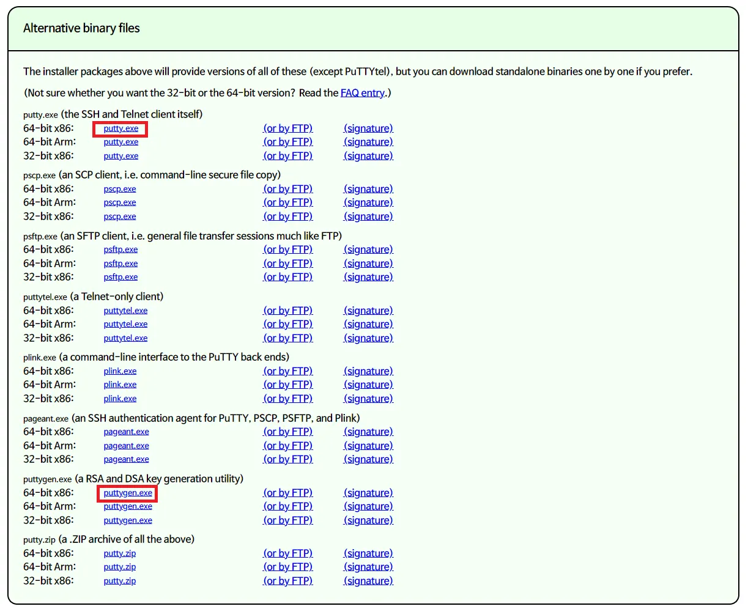The width and height of the screenshot is (748, 609).
Task: Click FTP link for 32-bit x86 putty.zip
Action: click(288, 581)
